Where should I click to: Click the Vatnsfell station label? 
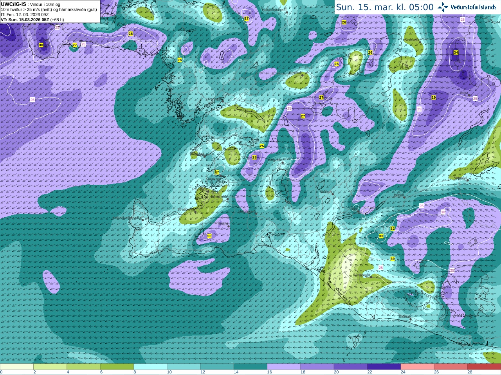click(x=460, y=178)
